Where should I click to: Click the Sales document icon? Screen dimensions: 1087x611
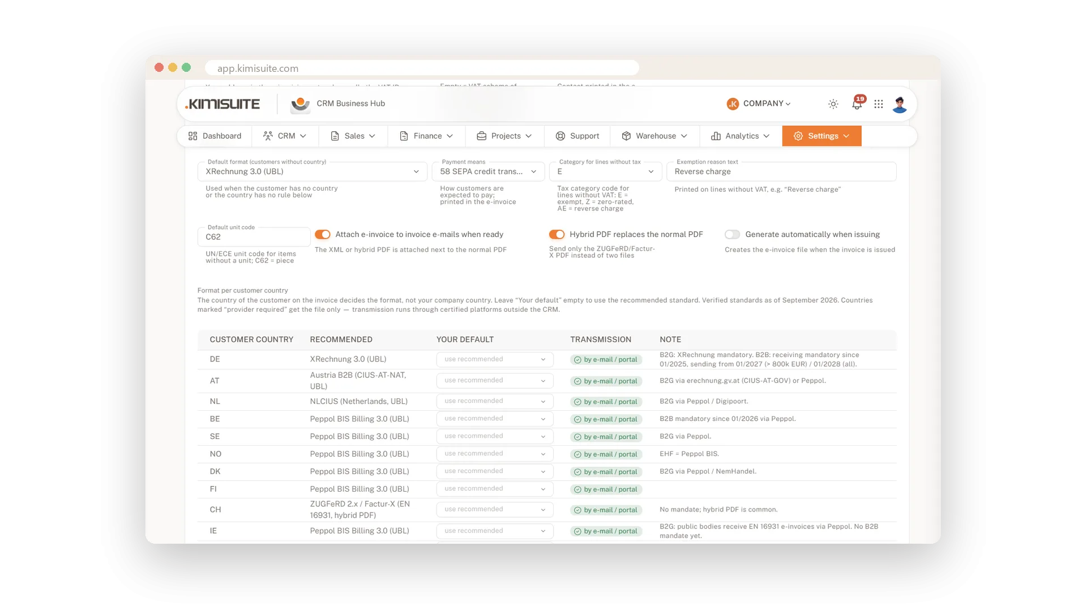[x=335, y=136]
